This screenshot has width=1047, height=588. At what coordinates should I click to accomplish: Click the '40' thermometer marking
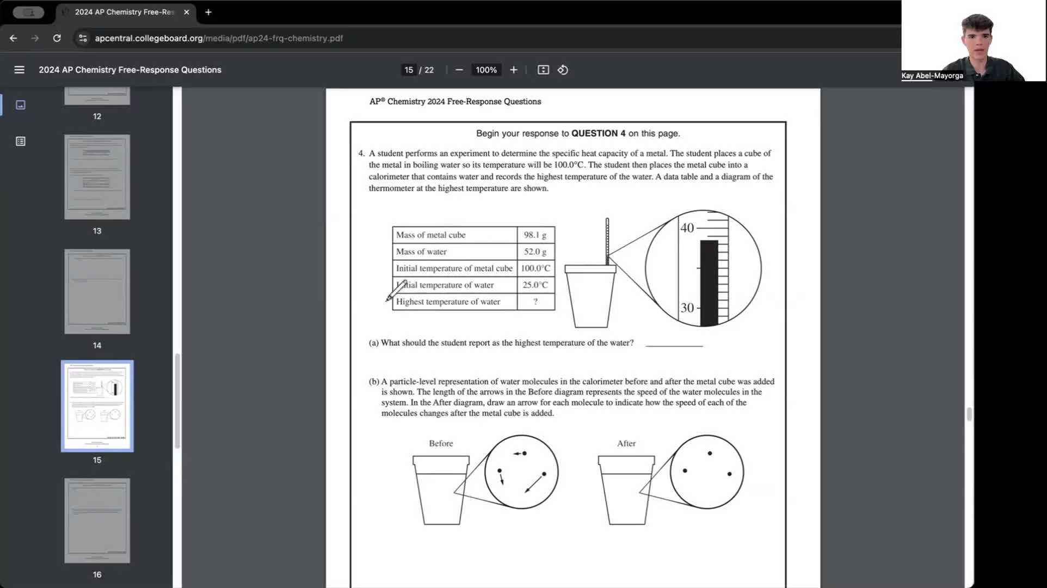(x=687, y=228)
